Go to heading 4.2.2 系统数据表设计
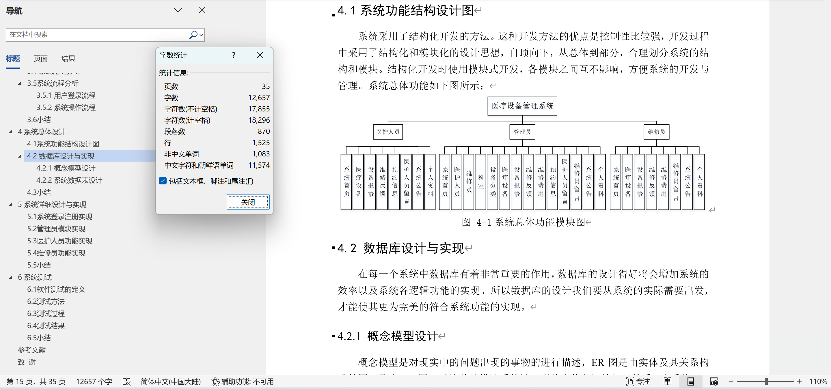The height and width of the screenshot is (389, 831). point(69,180)
